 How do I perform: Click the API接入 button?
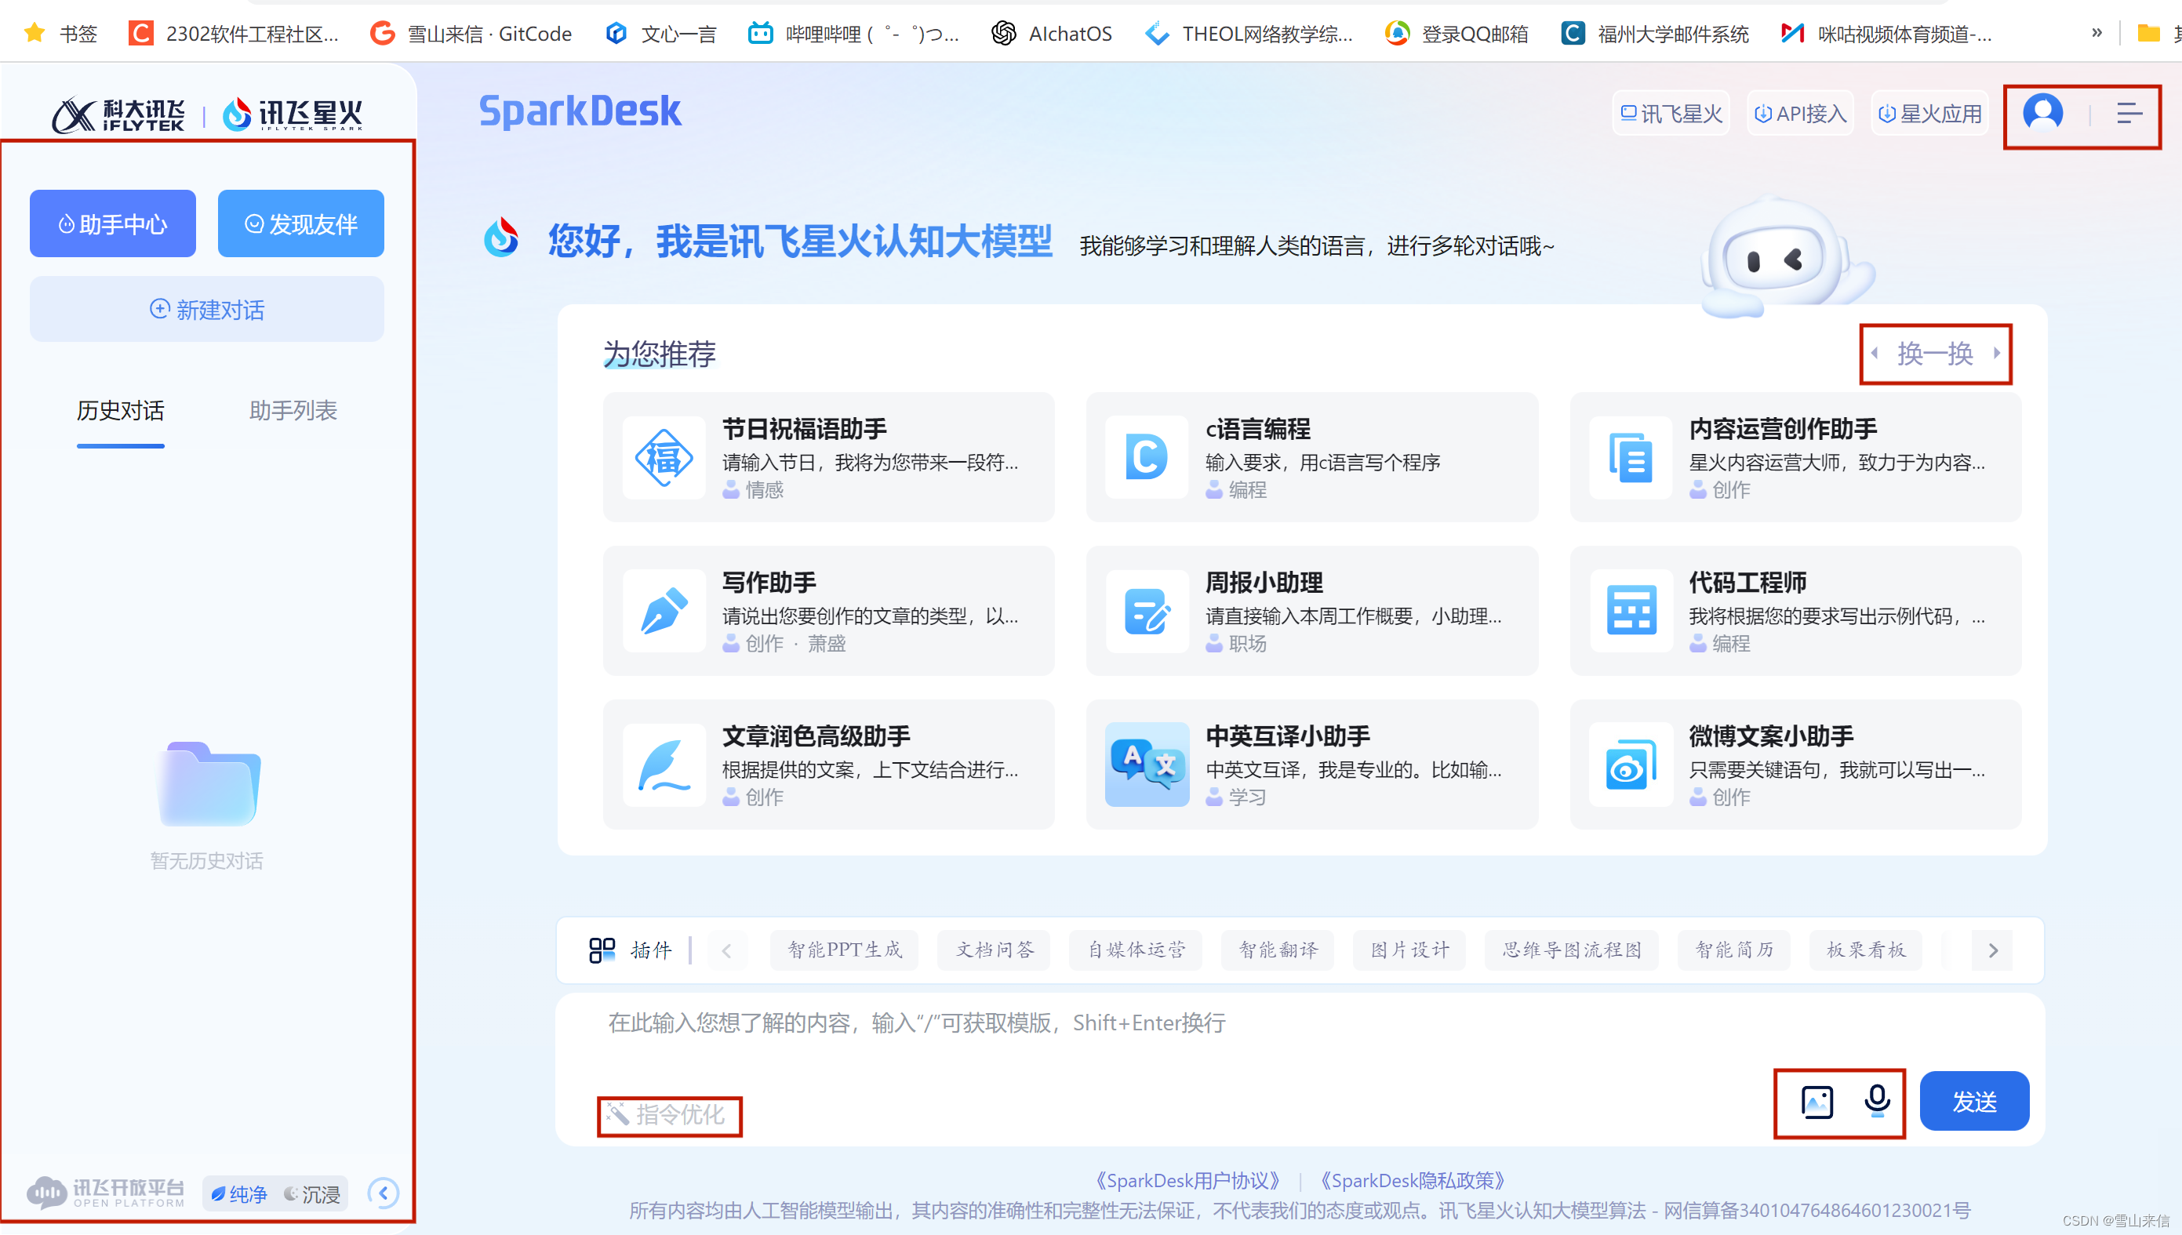[x=1799, y=114]
